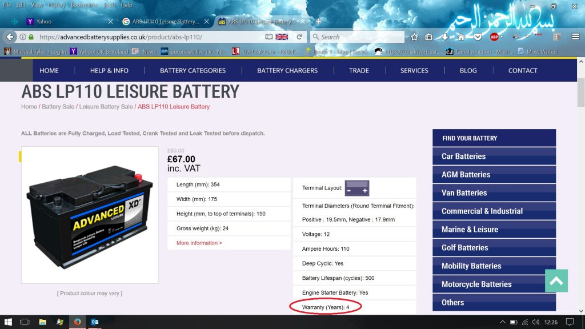Open the Windows Start menu

[8, 322]
